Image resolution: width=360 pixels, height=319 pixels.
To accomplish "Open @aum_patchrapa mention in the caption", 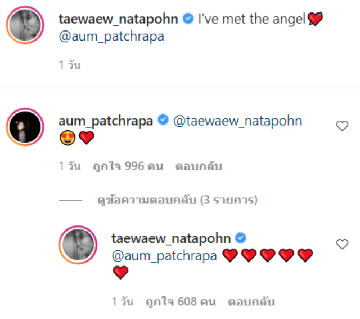I will [111, 37].
